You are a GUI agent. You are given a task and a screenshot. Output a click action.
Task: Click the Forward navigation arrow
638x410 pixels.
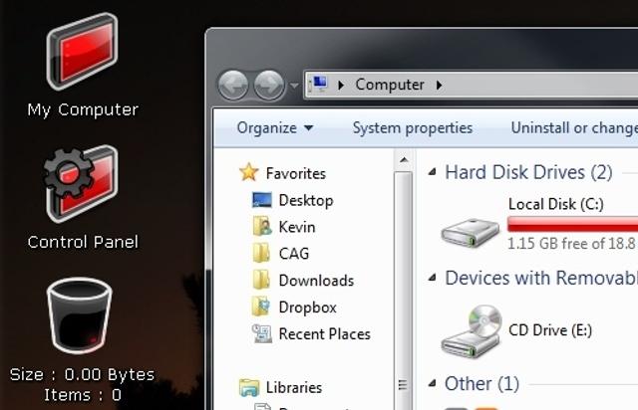pyautogui.click(x=269, y=86)
